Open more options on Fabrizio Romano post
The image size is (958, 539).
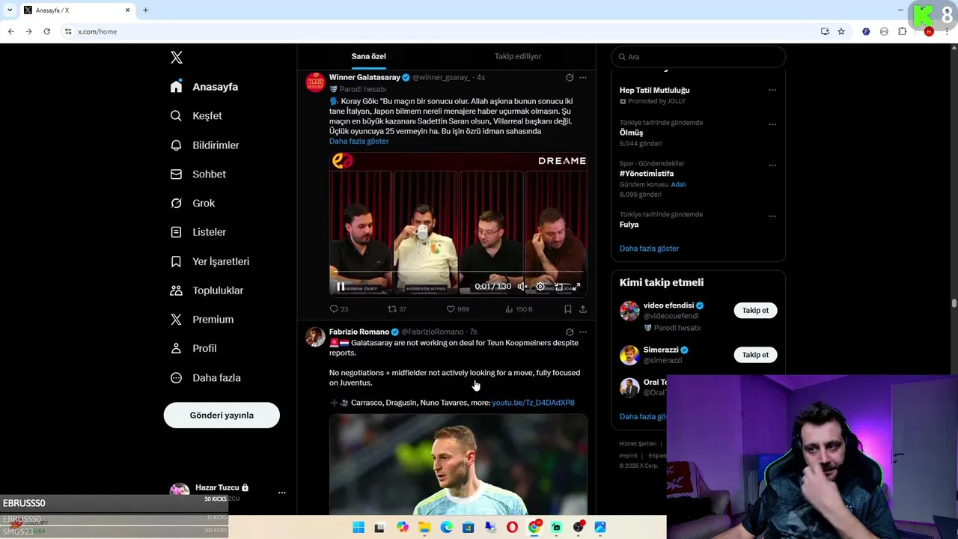(583, 332)
